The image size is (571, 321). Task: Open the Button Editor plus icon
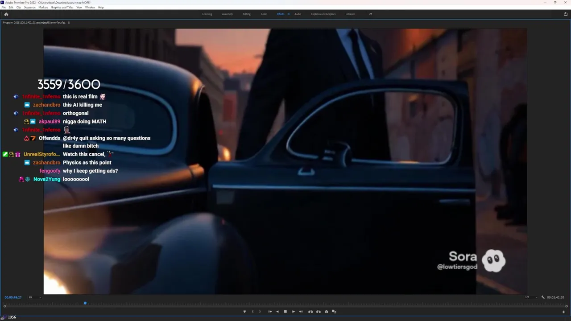564,312
